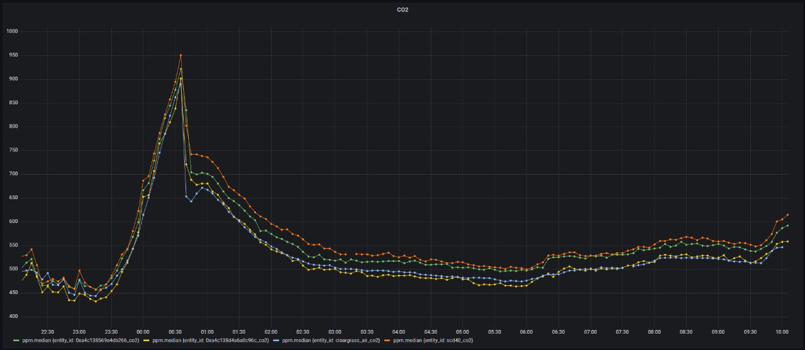Image resolution: width=805 pixels, height=350 pixels.
Task: Click the green legend color swatch
Action: click(x=16, y=340)
